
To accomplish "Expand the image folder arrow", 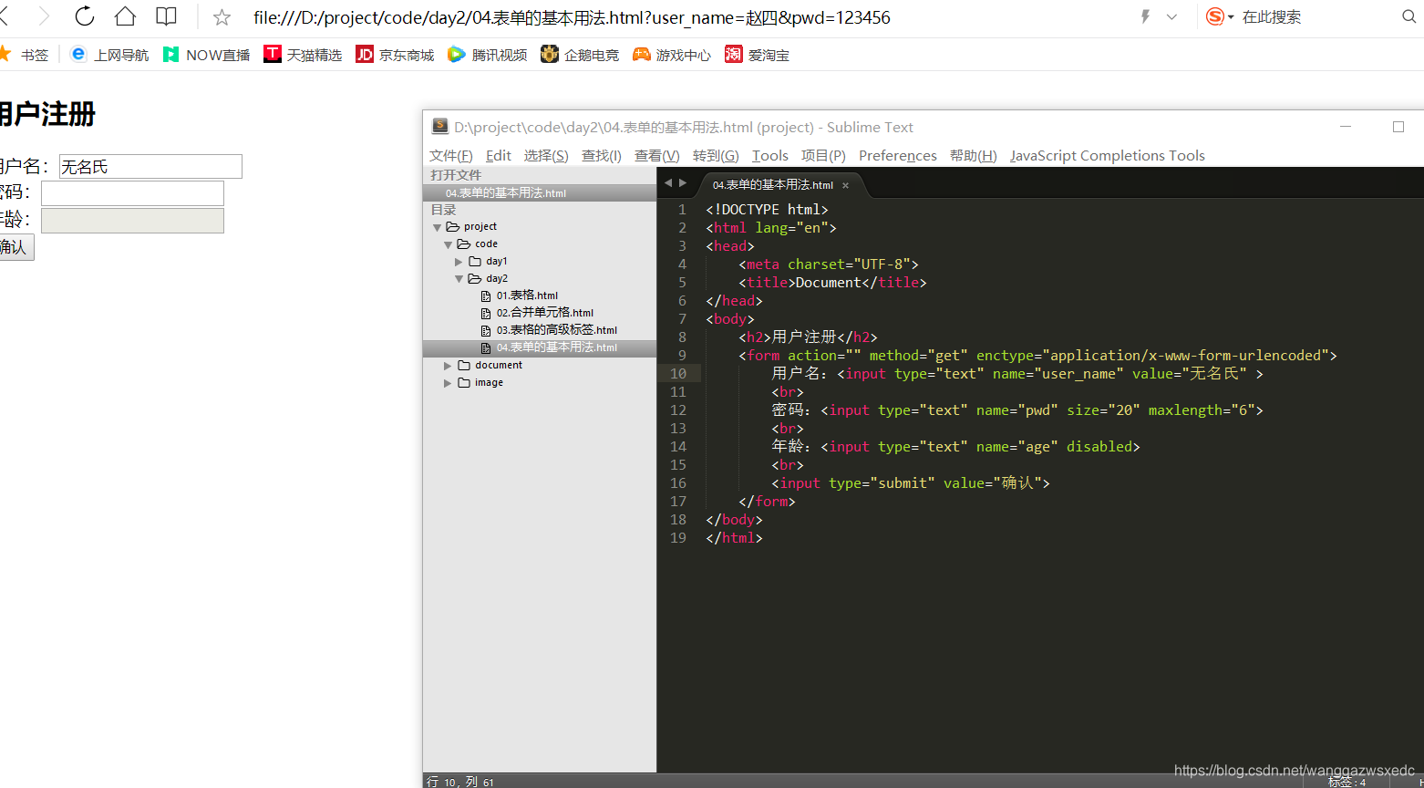I will tap(448, 383).
